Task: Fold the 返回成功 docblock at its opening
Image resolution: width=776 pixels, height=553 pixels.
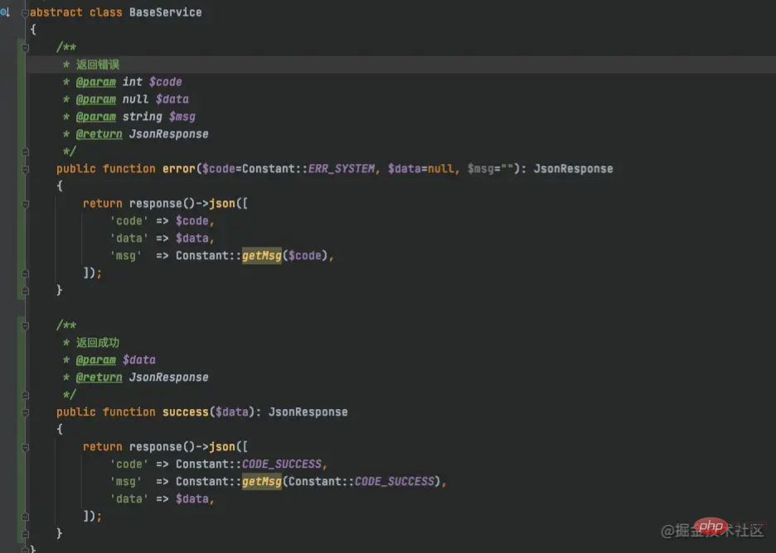Action: pos(25,325)
